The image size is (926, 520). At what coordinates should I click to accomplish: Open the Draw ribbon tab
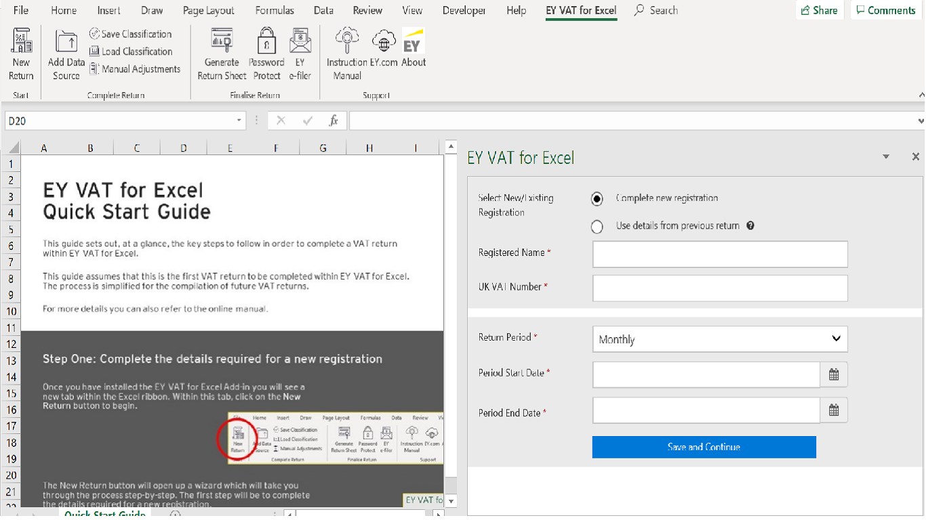click(152, 10)
